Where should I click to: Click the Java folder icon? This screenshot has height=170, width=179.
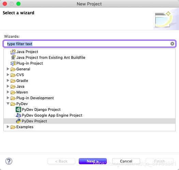[13, 87]
